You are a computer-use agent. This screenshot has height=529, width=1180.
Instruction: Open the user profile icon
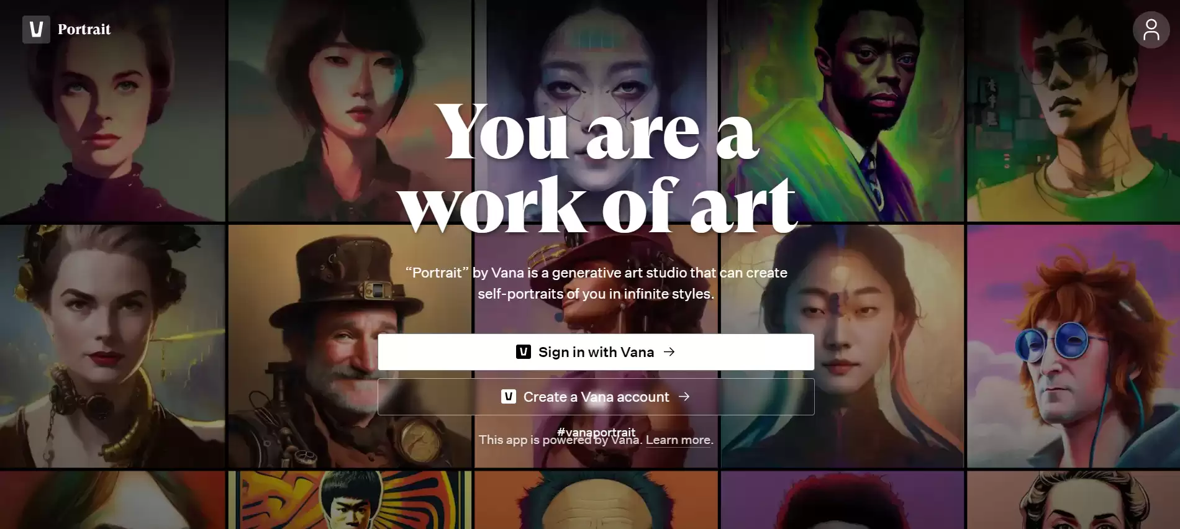(1151, 30)
